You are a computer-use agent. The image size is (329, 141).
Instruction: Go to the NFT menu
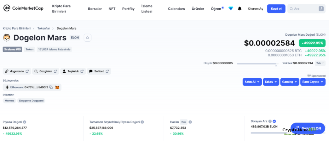pyautogui.click(x=112, y=9)
